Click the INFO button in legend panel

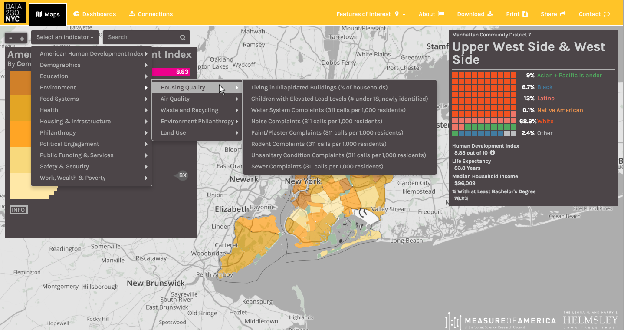[18, 210]
